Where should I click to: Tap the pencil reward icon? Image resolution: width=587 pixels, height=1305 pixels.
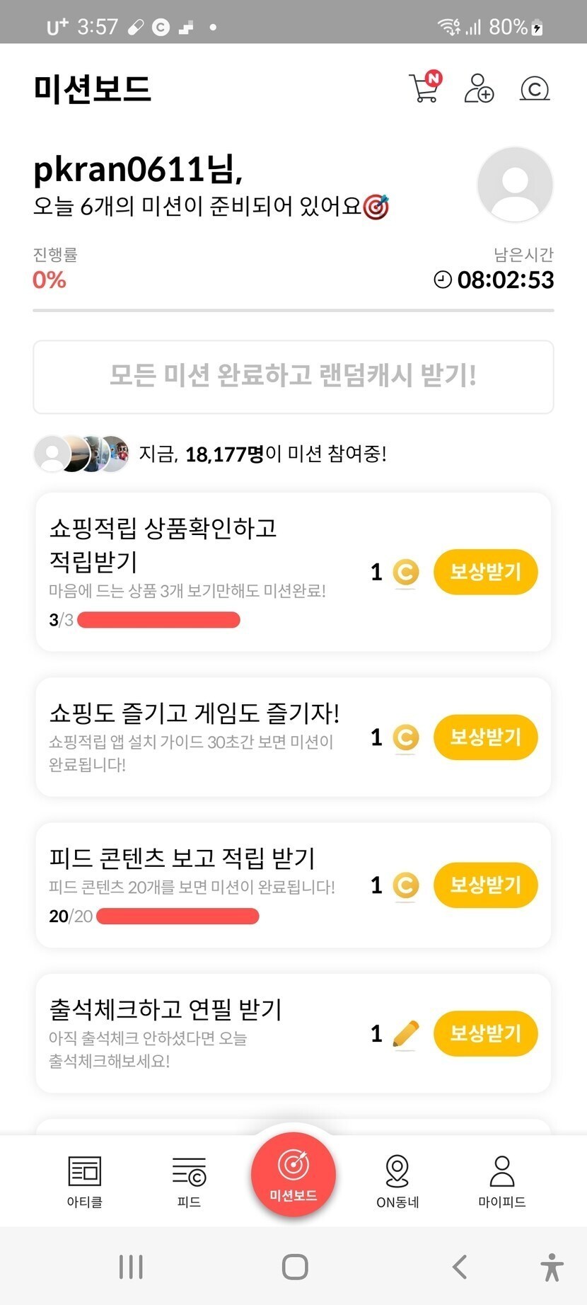405,1035
